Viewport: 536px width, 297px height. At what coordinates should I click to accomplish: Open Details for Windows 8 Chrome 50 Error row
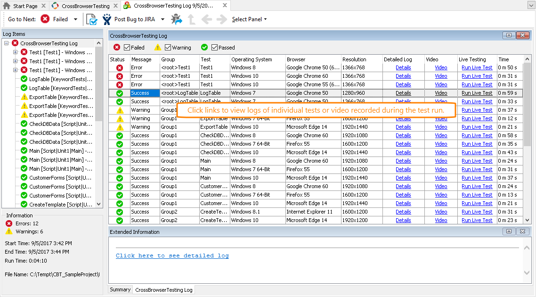pyautogui.click(x=403, y=67)
